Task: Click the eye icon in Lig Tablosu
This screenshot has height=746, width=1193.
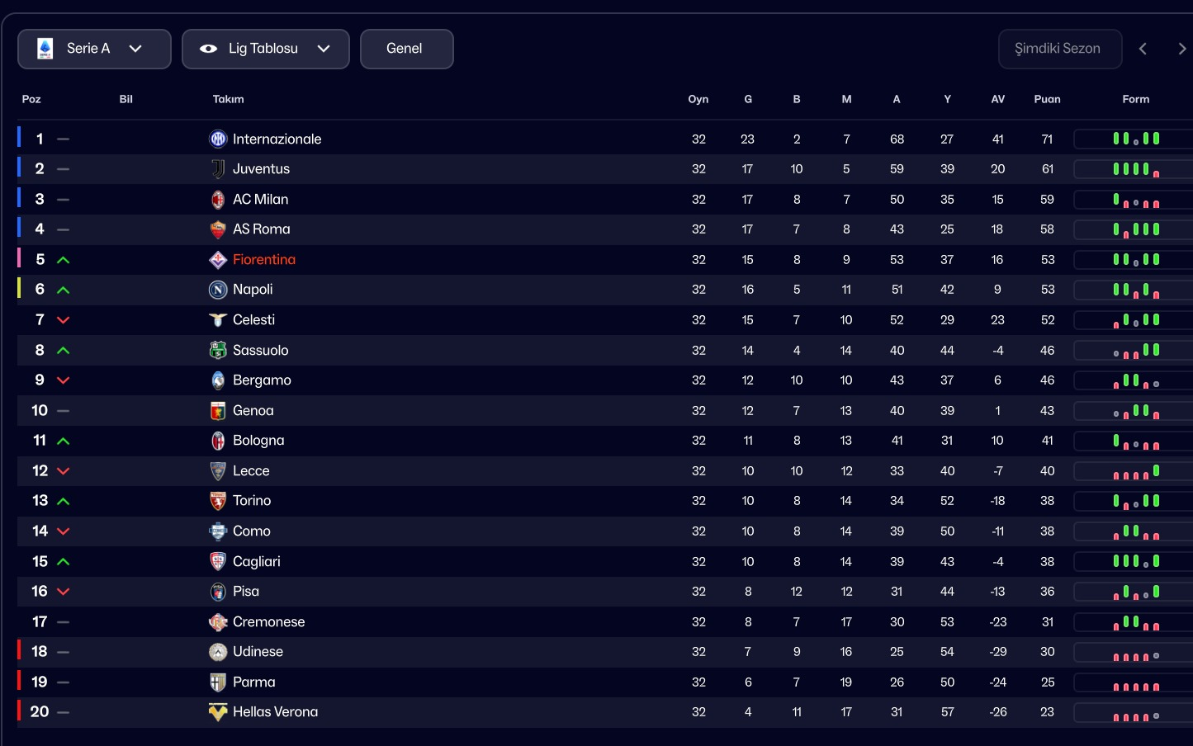Action: [x=209, y=49]
